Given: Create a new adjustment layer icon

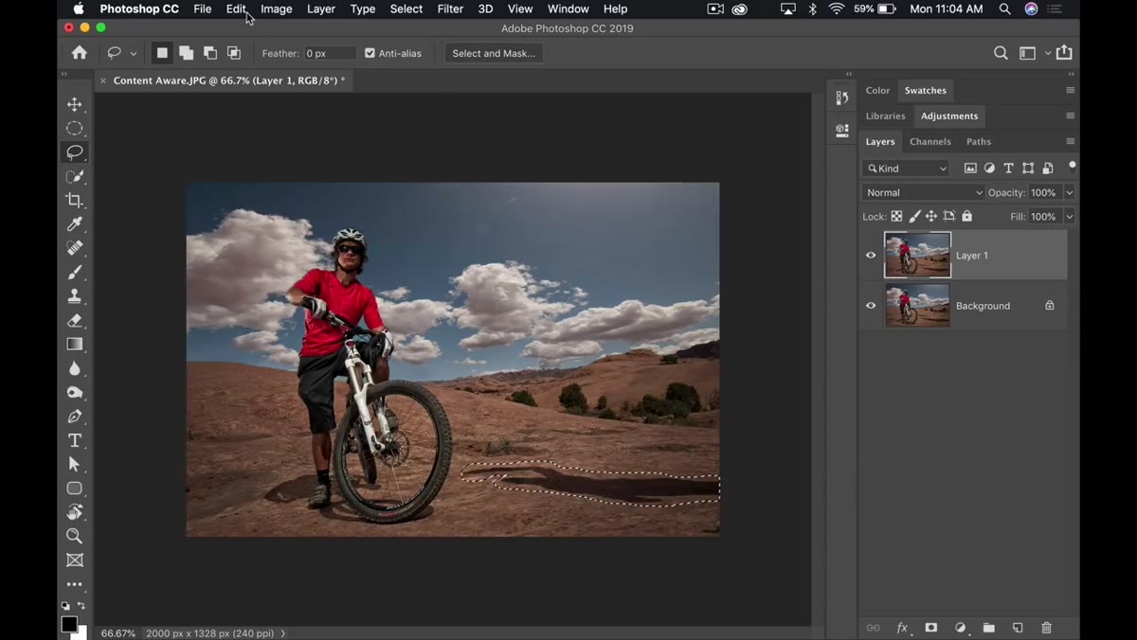Looking at the screenshot, I should pos(960,628).
